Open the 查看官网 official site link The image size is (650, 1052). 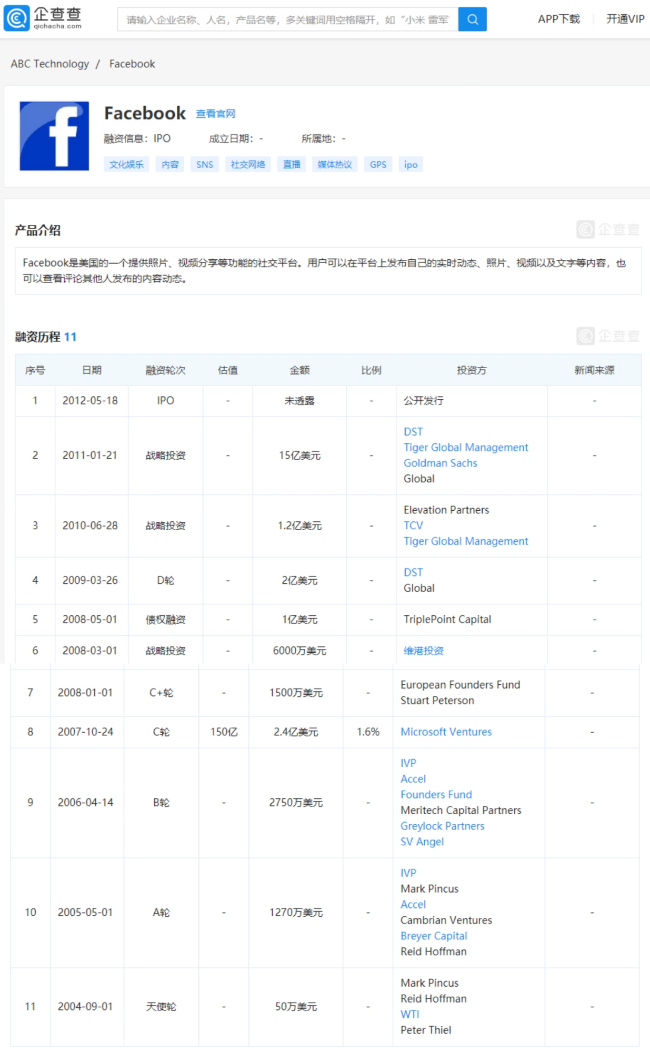click(215, 114)
